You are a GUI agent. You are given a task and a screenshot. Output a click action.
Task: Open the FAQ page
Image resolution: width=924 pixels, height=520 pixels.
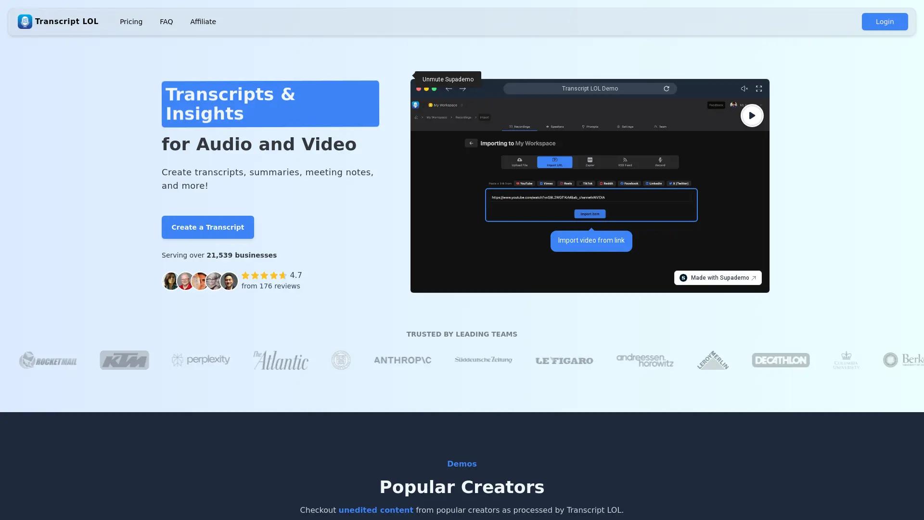(166, 22)
